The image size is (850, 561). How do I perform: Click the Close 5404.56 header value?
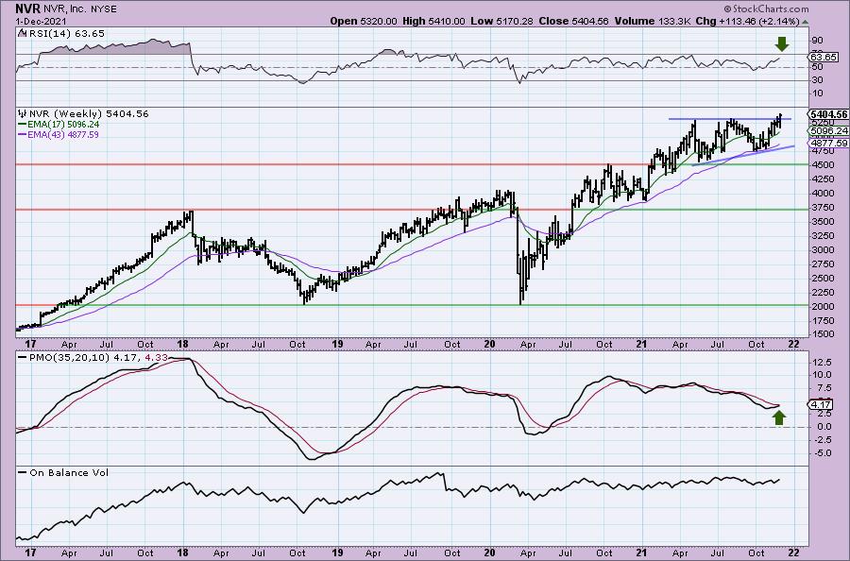pyautogui.click(x=573, y=21)
